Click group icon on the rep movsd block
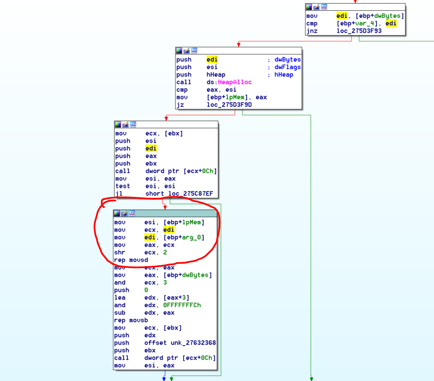This screenshot has height=381, width=434. (x=132, y=213)
